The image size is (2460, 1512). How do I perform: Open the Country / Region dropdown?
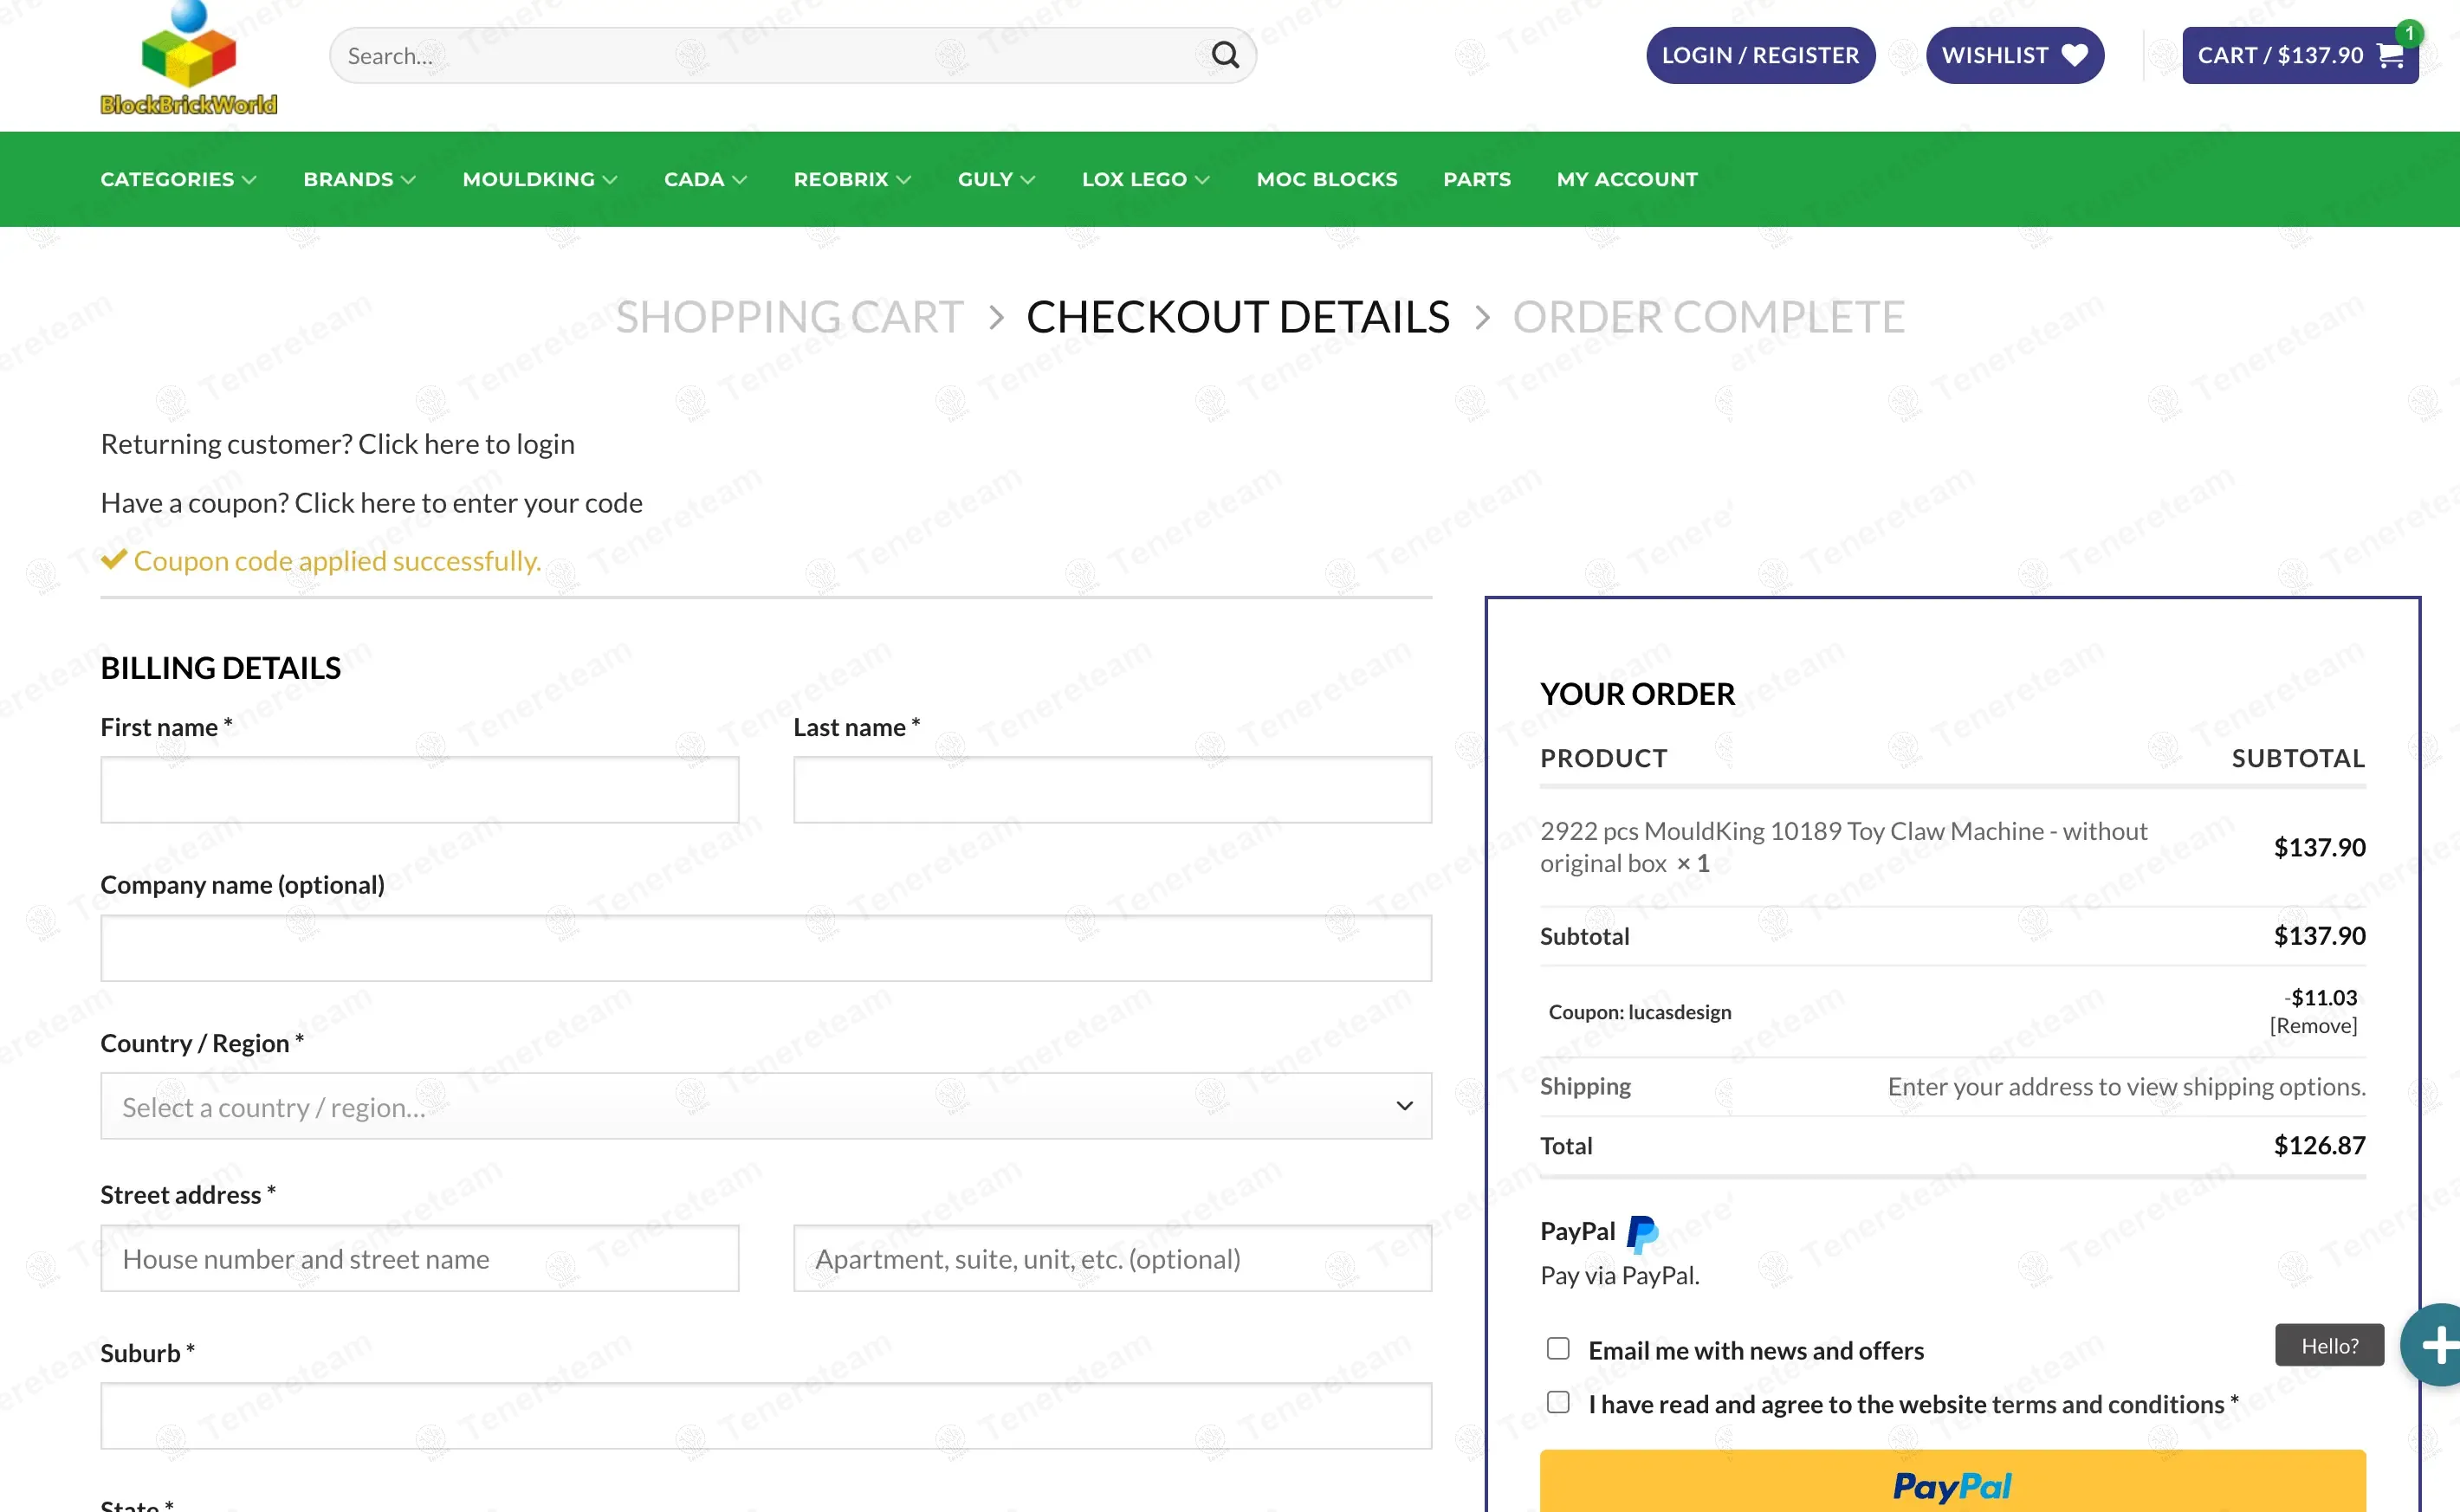tap(765, 1106)
